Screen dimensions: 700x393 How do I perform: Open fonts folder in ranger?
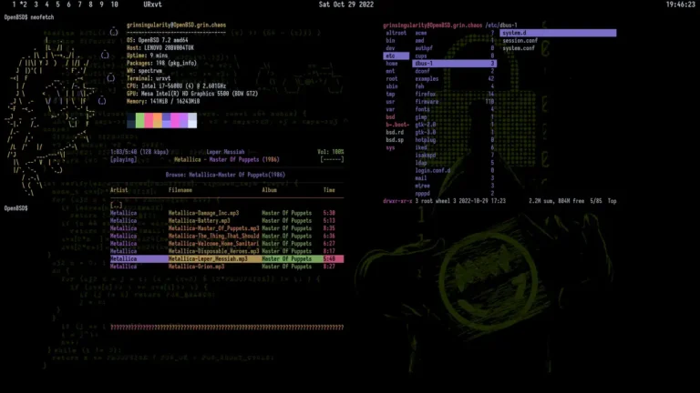click(422, 109)
